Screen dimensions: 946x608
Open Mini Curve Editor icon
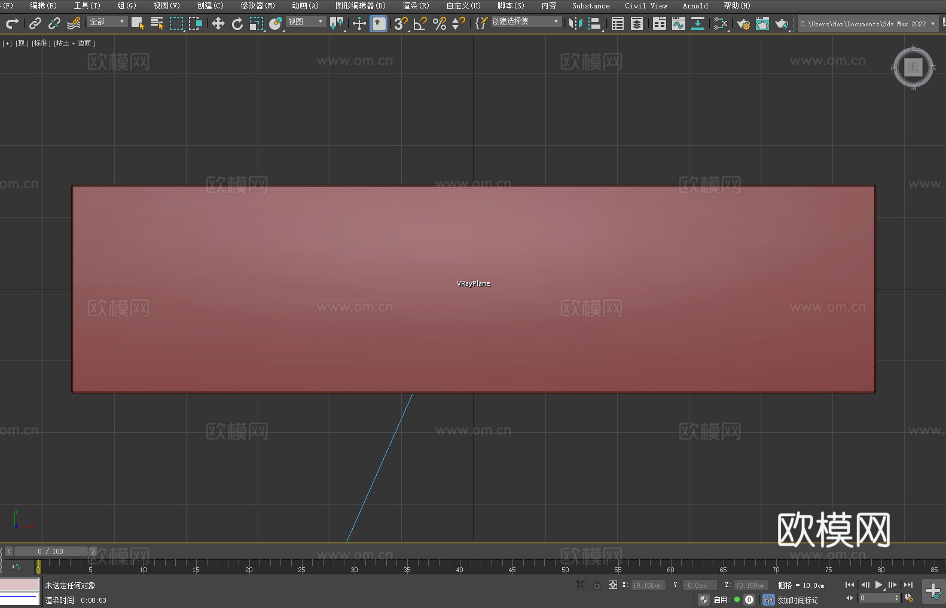[x=16, y=566]
